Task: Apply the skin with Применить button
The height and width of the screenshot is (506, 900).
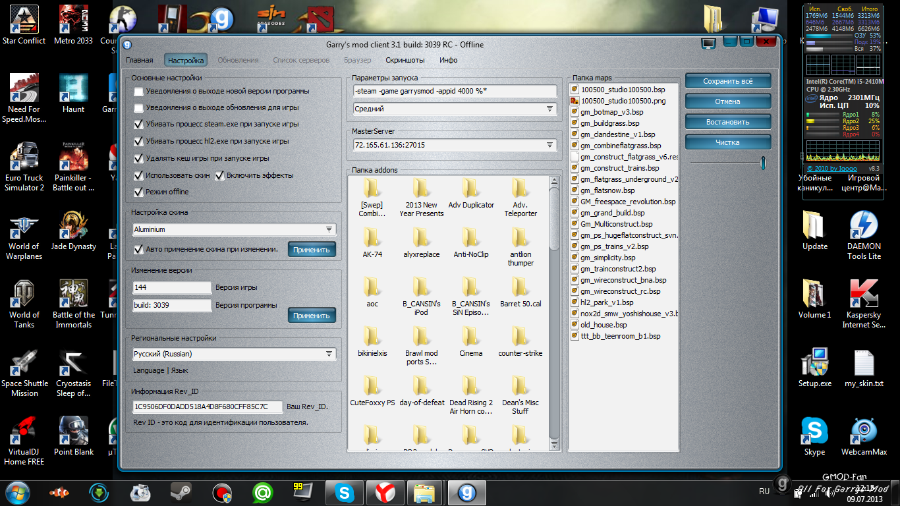Action: (312, 250)
